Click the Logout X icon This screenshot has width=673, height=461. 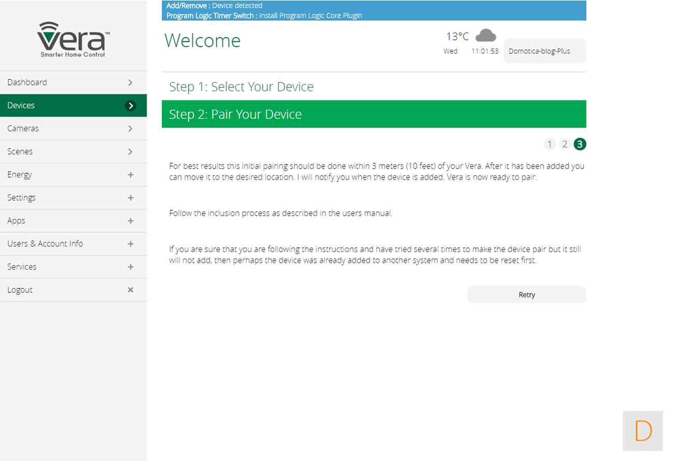click(x=130, y=290)
